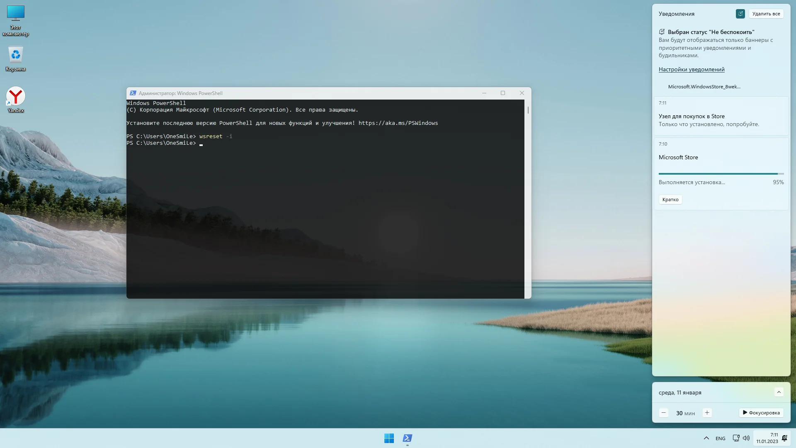Click the Windows Start button on taskbar

click(389, 438)
